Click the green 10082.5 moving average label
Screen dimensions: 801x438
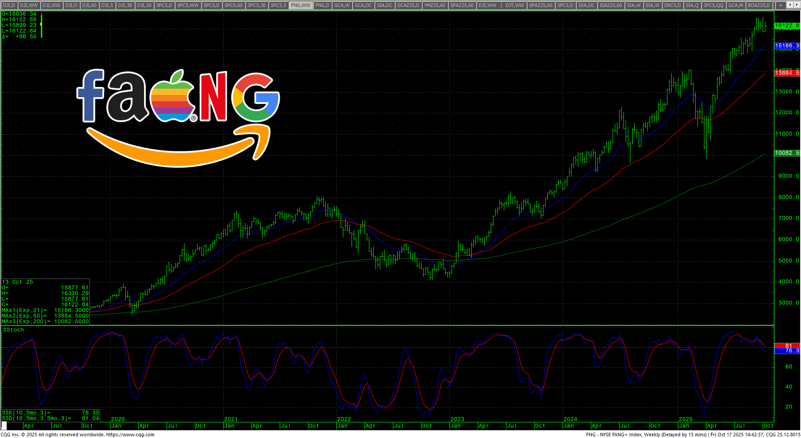pyautogui.click(x=787, y=153)
